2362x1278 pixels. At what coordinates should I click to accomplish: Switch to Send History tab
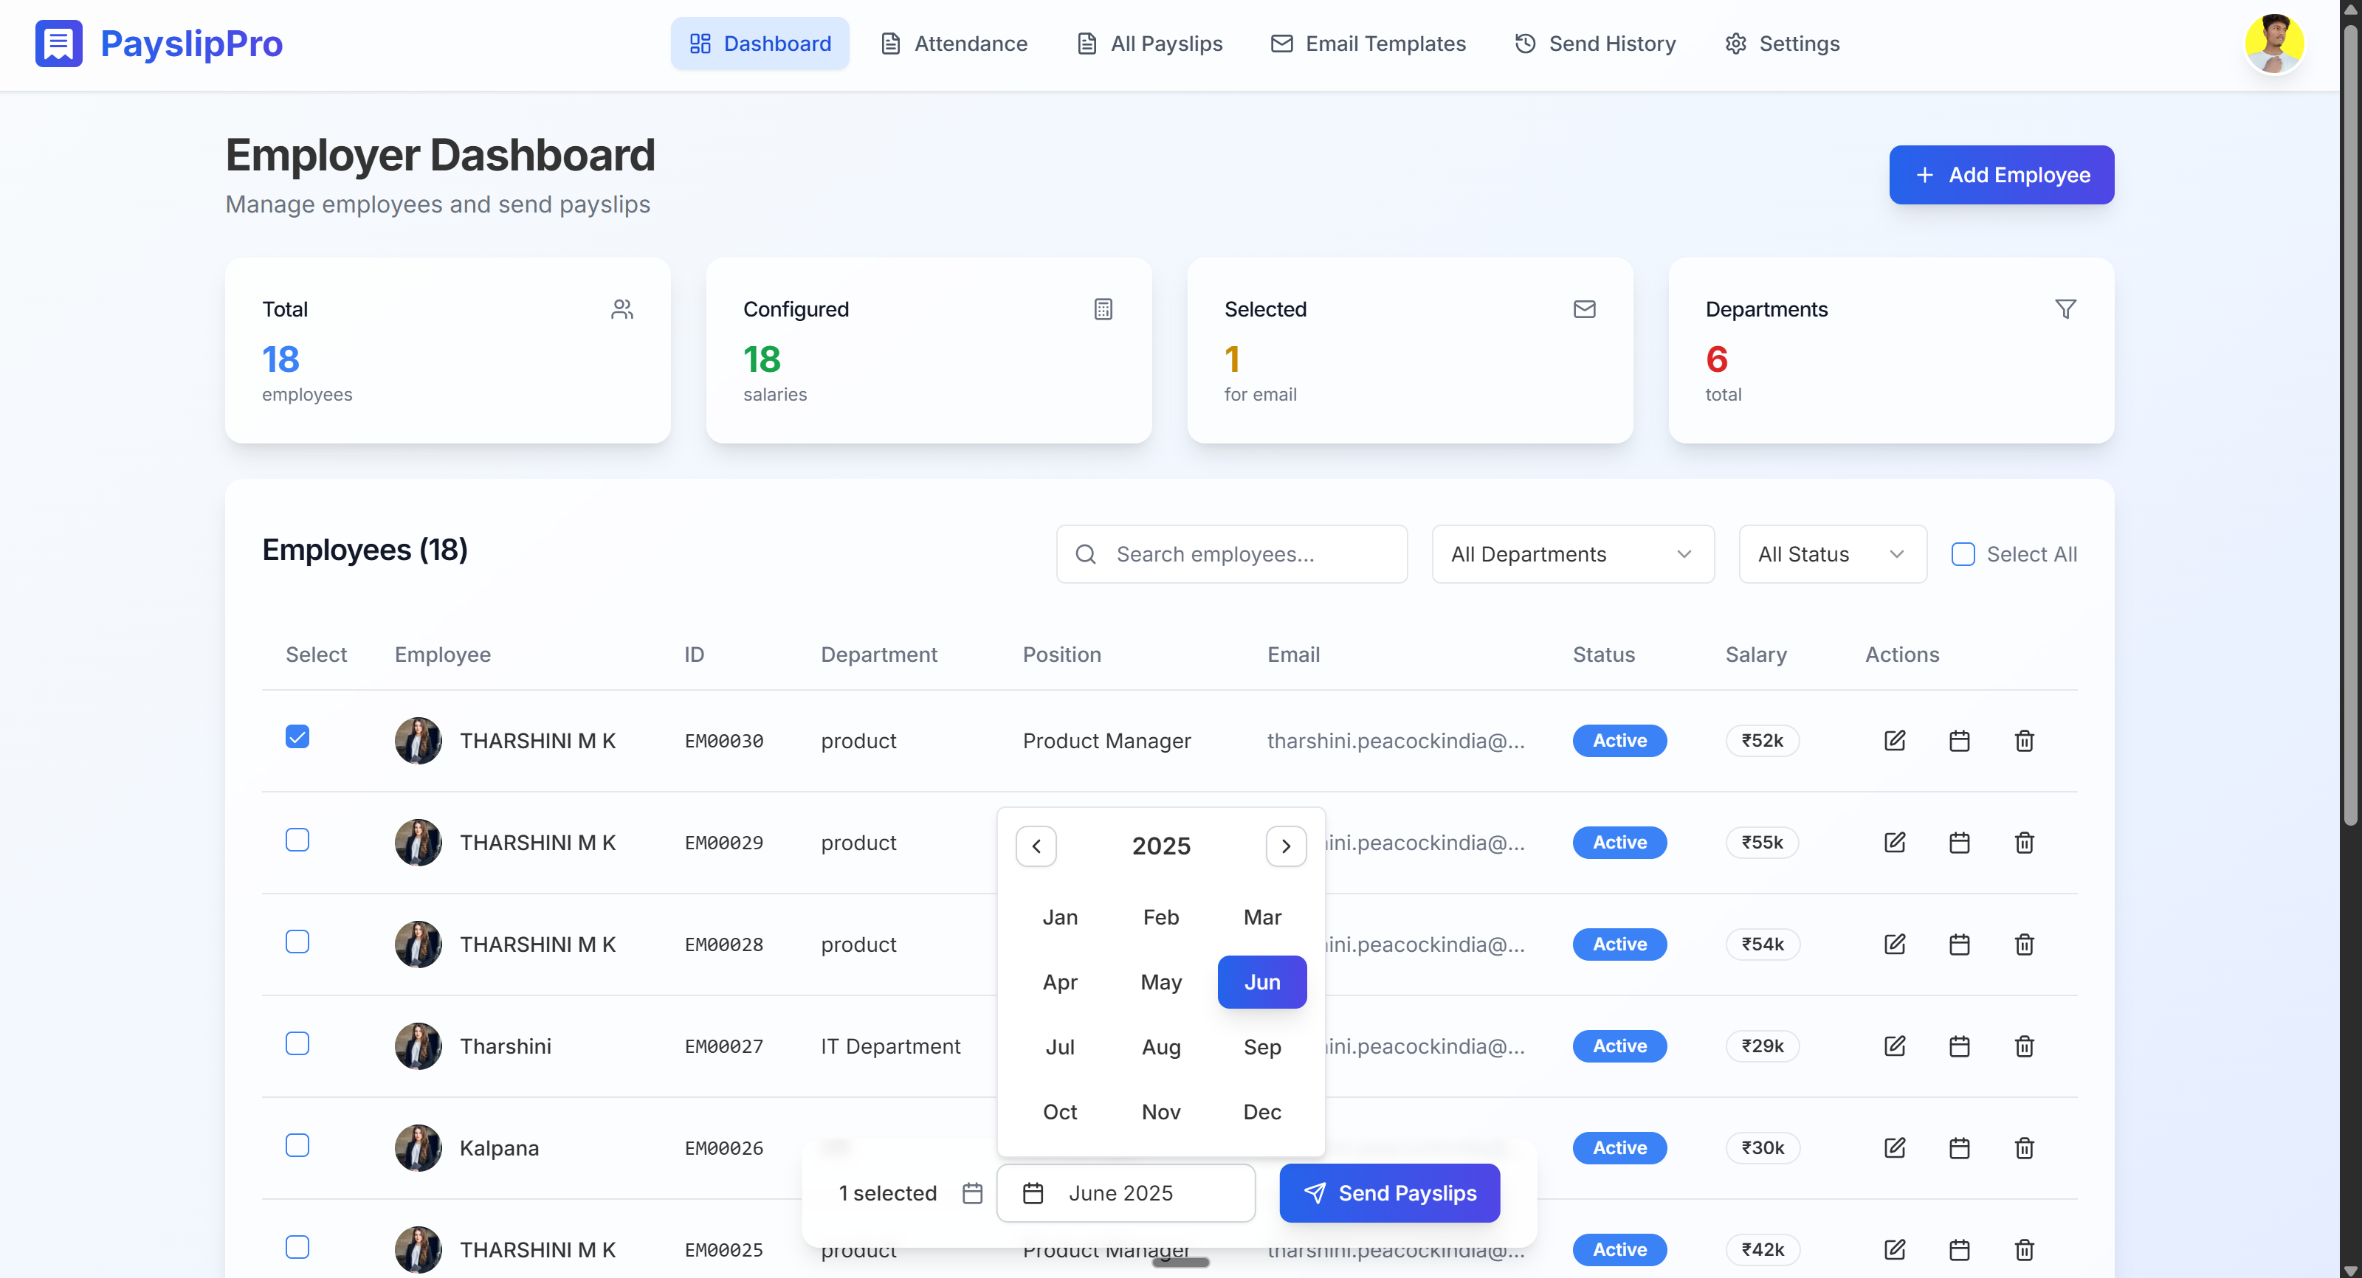click(x=1595, y=43)
